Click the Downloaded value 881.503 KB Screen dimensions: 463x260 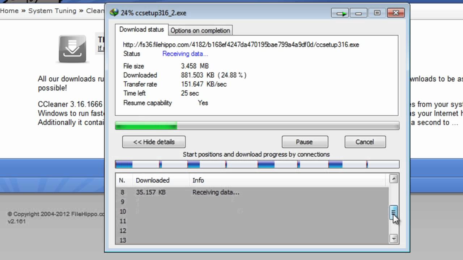click(x=213, y=75)
